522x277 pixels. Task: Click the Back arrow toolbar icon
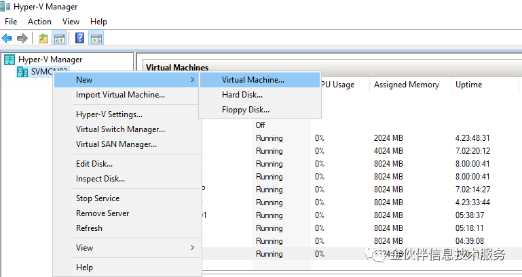(7, 38)
